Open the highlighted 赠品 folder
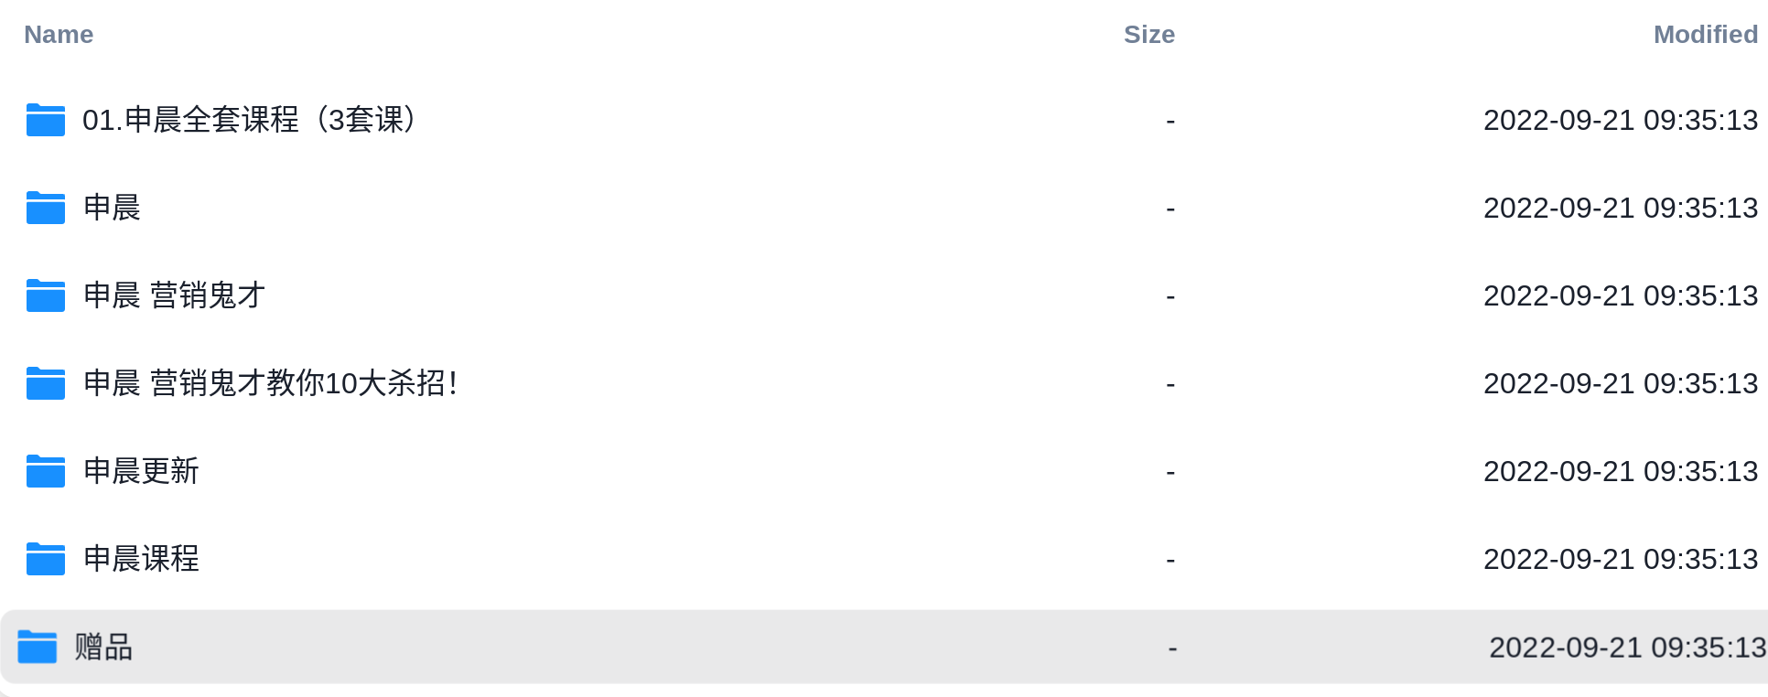 pyautogui.click(x=103, y=647)
